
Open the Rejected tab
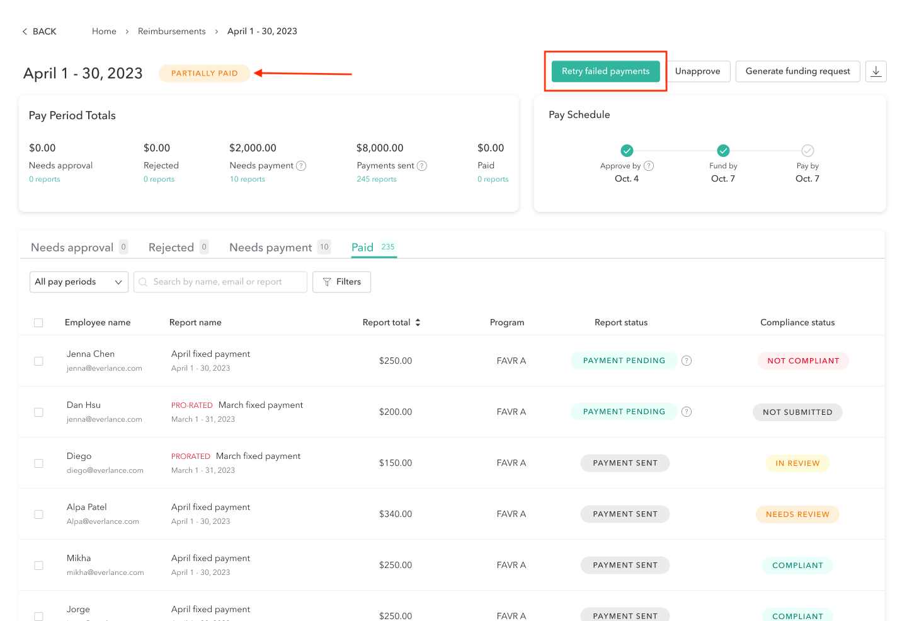pos(171,247)
